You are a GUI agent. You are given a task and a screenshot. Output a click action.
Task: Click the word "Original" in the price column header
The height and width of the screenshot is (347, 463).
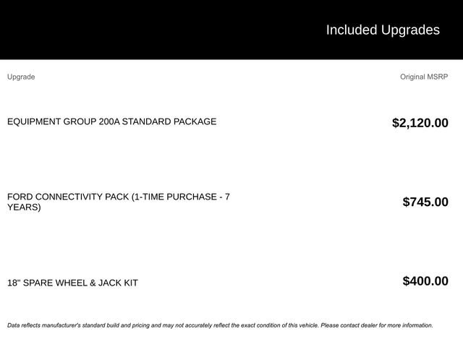[412, 77]
